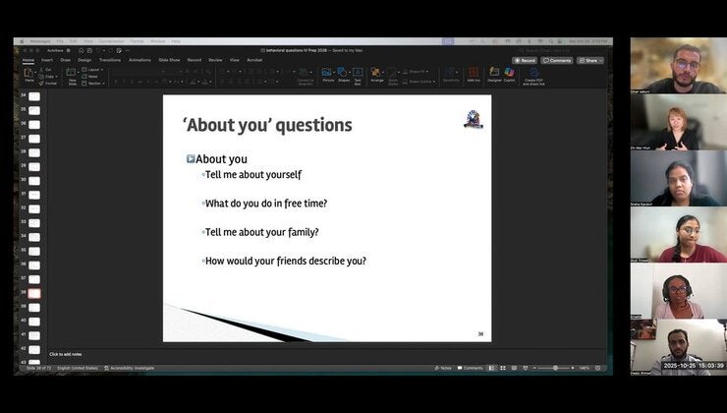The width and height of the screenshot is (727, 413).
Task: Switch to the Design tab
Action: coord(84,60)
